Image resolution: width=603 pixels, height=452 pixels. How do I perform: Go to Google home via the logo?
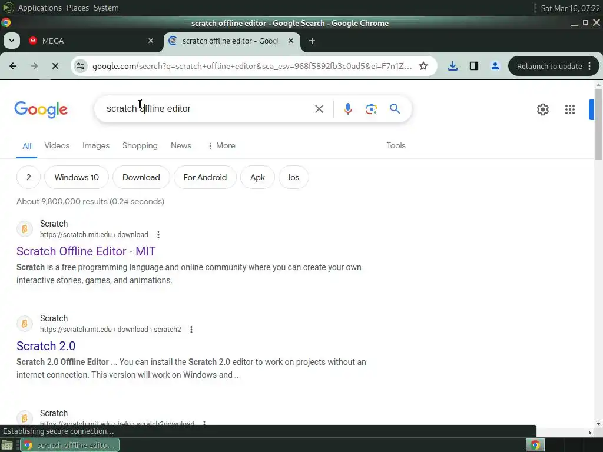(41, 109)
